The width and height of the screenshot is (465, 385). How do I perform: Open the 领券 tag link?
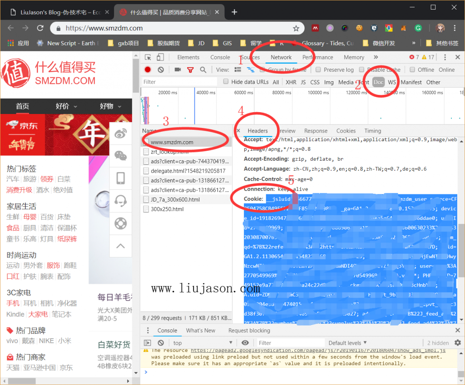coord(47,179)
